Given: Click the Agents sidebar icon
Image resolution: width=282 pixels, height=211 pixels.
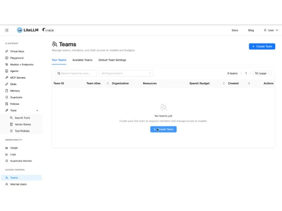Looking at the screenshot, I should [7, 71].
